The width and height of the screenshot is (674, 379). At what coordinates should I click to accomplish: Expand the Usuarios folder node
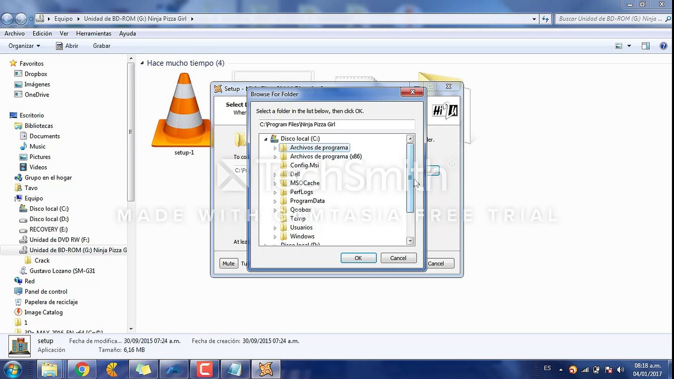(275, 227)
